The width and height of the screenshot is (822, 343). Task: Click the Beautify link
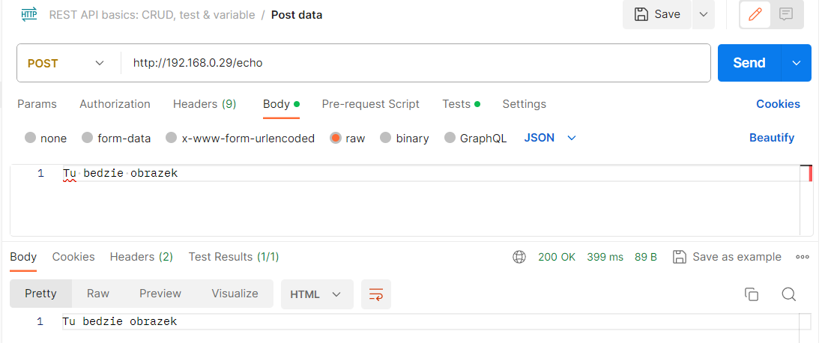click(x=772, y=138)
